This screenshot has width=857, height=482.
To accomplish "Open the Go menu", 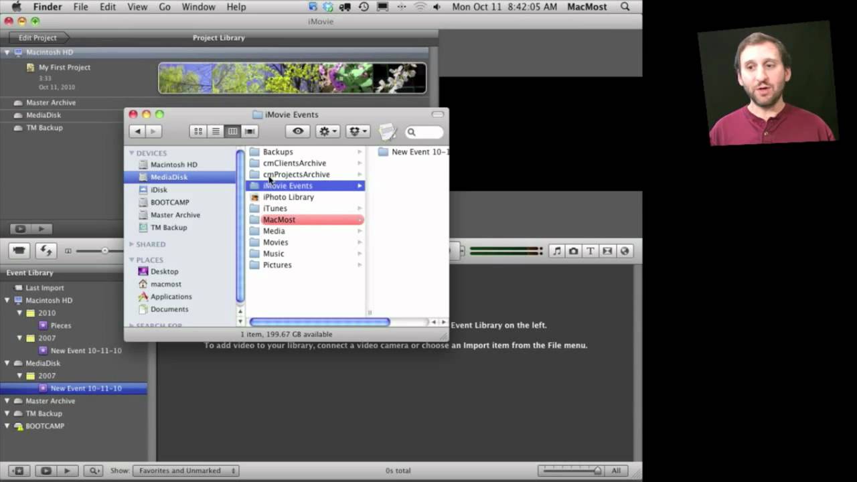I will [x=165, y=7].
